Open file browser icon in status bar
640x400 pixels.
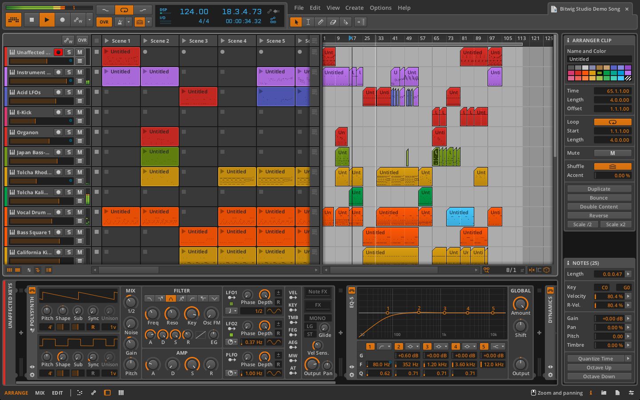tap(604, 392)
